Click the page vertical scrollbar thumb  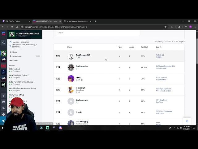(197, 51)
